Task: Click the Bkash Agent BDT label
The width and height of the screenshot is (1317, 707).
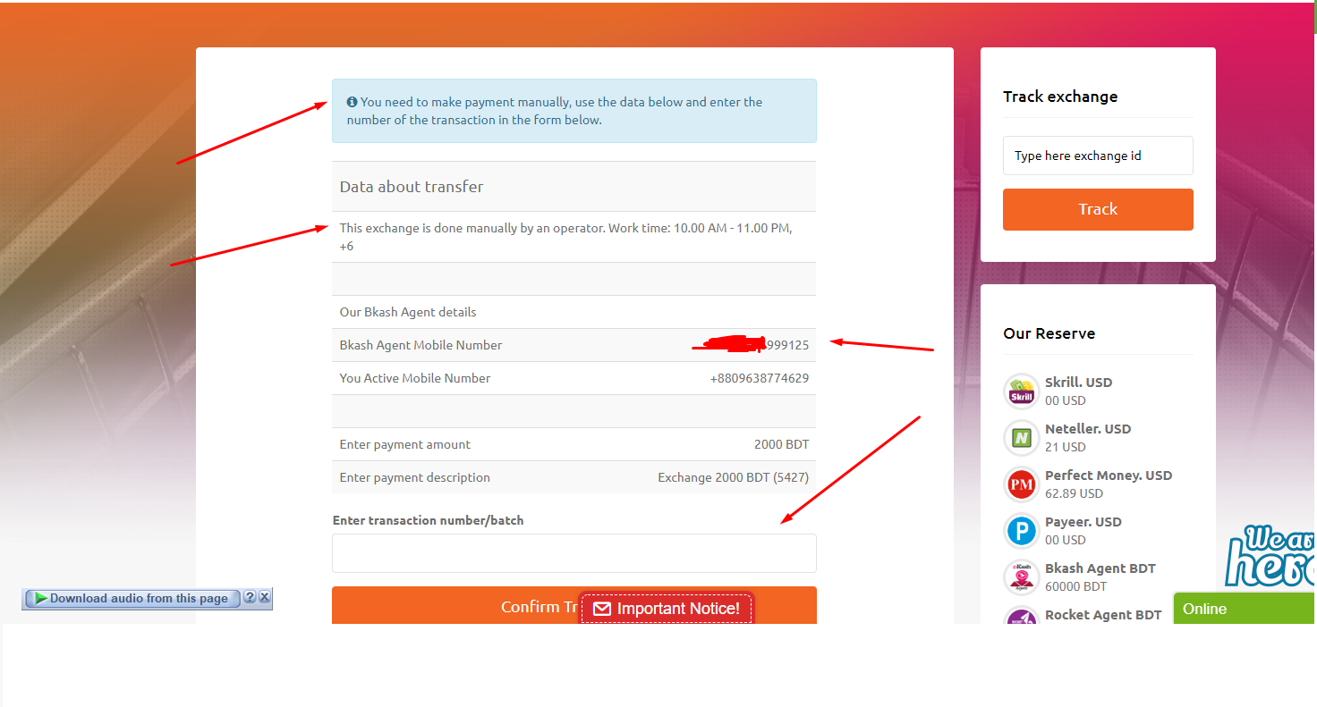Action: pos(1100,568)
